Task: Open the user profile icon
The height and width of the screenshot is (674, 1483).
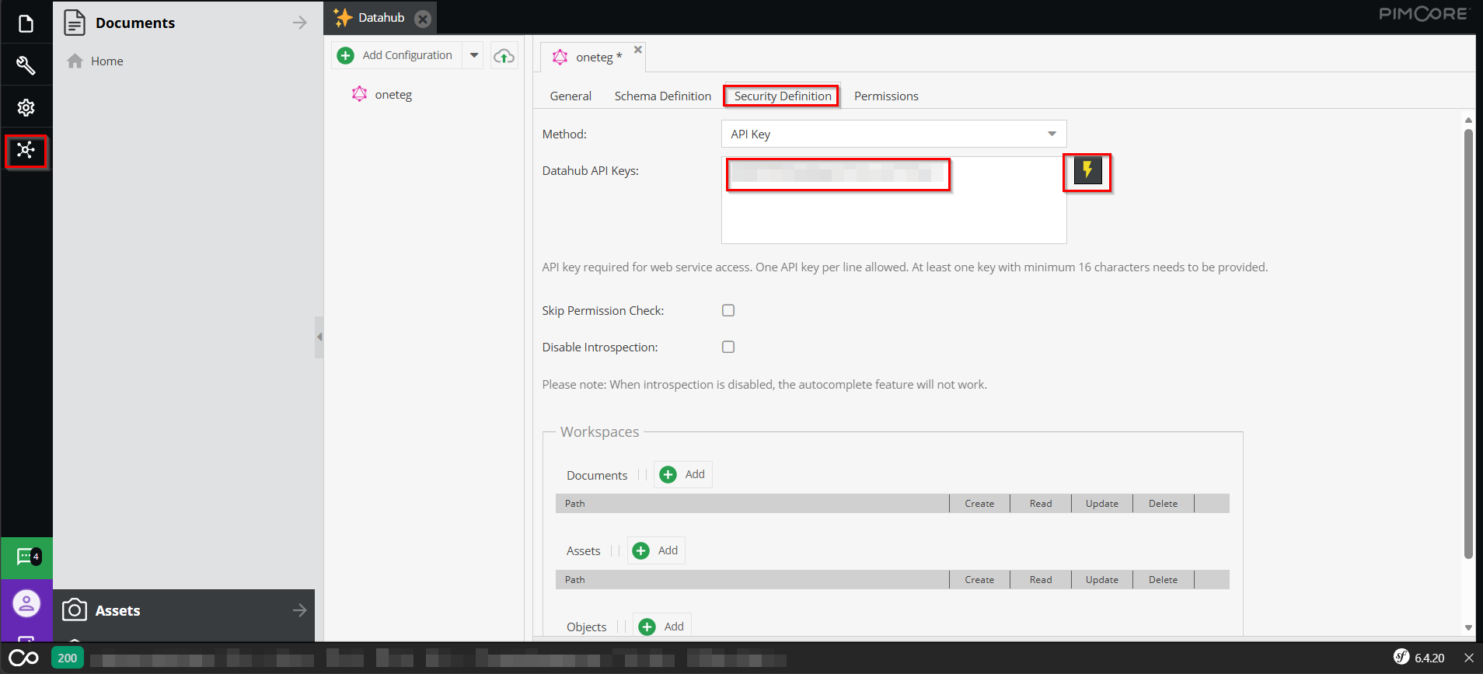Action: tap(26, 603)
